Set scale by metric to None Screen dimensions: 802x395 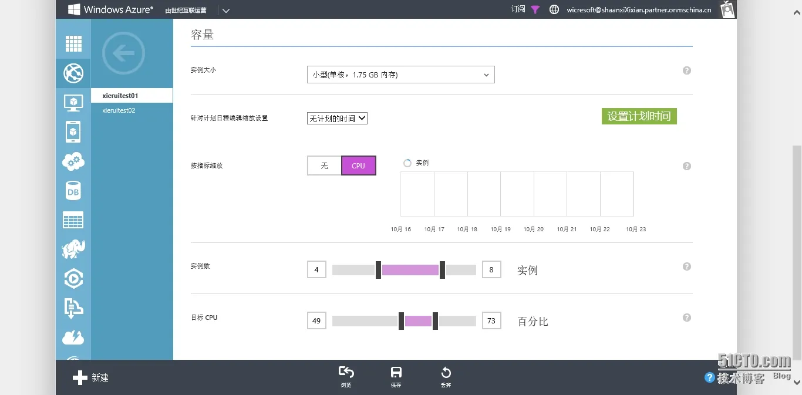pos(324,166)
